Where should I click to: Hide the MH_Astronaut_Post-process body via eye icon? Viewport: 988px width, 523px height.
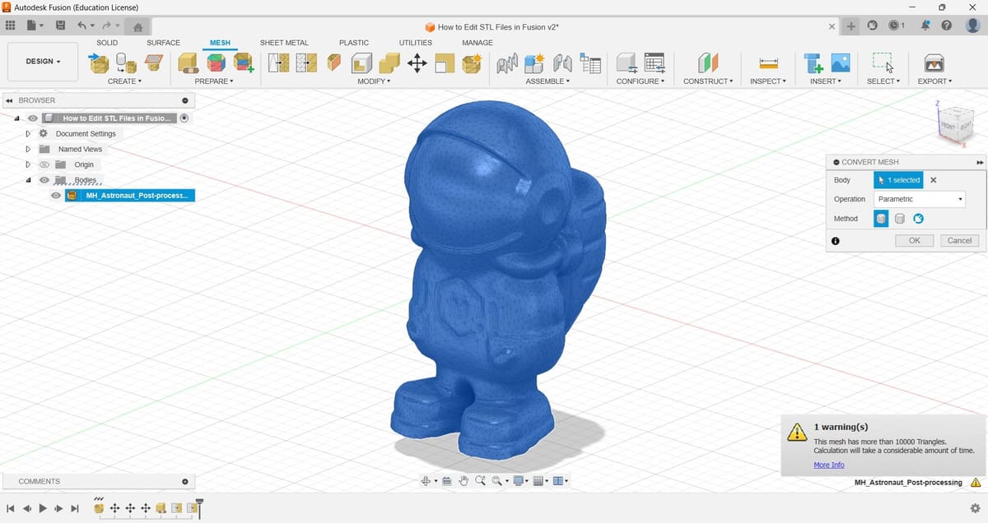point(56,196)
